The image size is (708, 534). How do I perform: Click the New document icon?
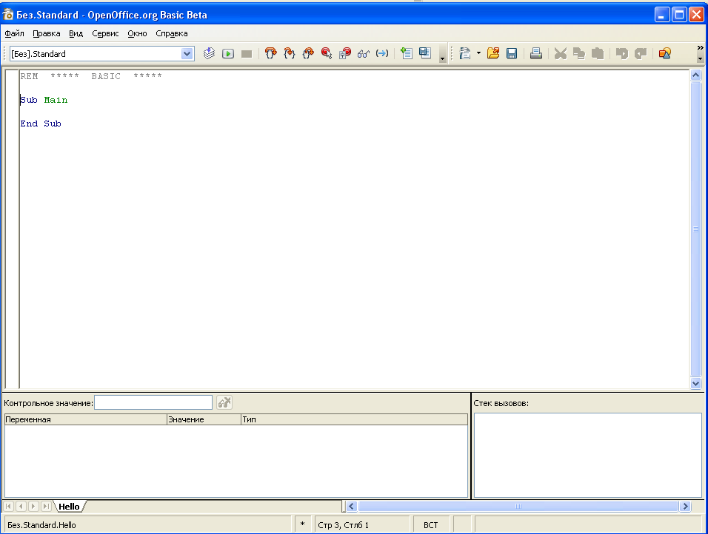[x=465, y=54]
